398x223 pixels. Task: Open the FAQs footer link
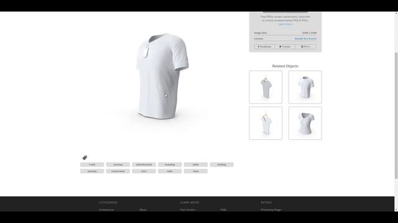coord(223,210)
